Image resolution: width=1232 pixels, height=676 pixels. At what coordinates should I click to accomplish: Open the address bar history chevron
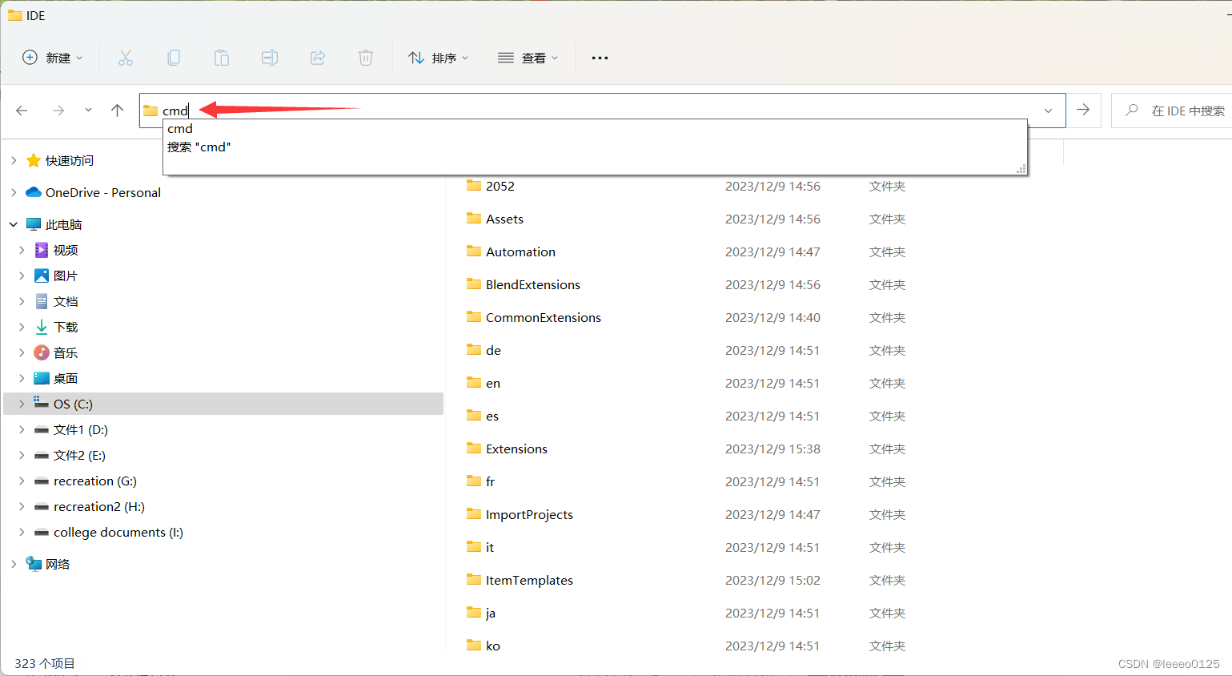click(1048, 110)
